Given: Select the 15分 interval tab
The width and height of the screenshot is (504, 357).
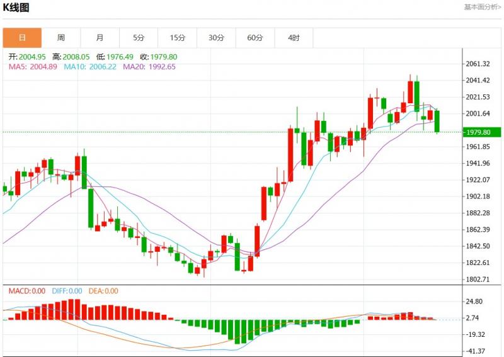Looking at the screenshot, I should click(x=178, y=38).
